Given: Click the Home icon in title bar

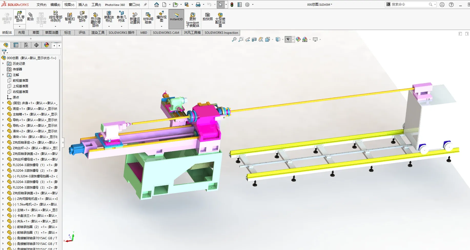Looking at the screenshot, I should pos(157,5).
